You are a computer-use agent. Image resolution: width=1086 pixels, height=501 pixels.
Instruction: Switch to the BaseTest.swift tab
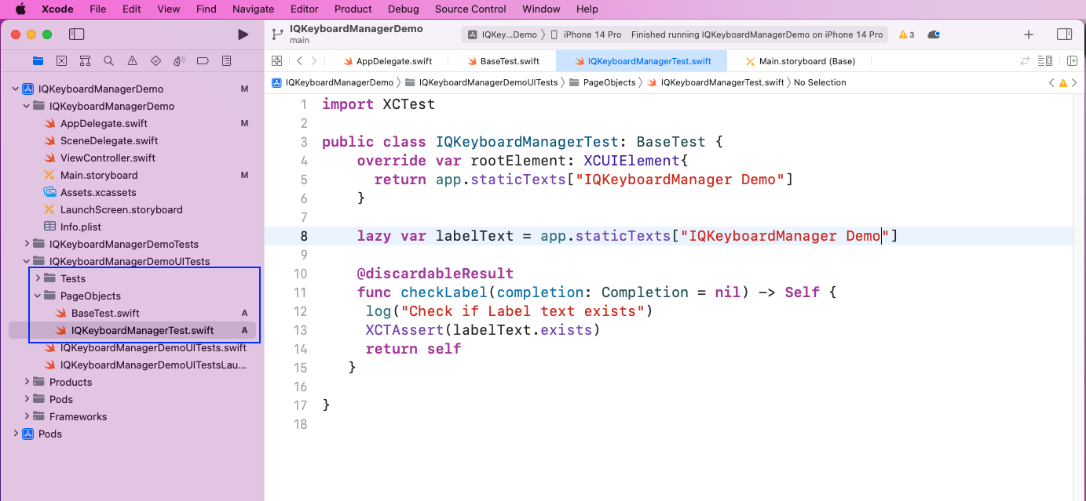coord(504,60)
